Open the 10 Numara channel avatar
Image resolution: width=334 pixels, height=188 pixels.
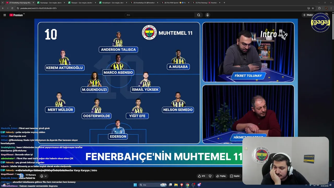pyautogui.click(x=21, y=176)
